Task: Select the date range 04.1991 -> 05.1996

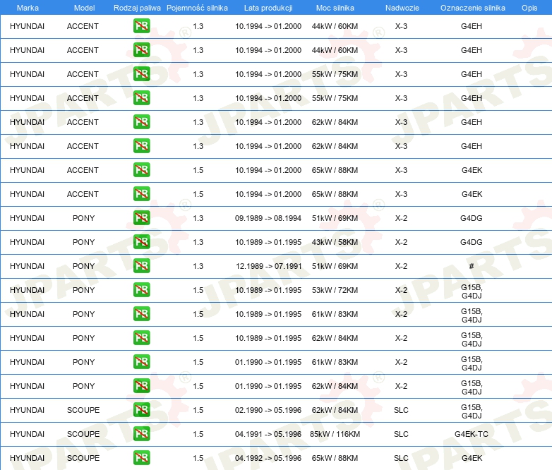Action: coord(268,434)
